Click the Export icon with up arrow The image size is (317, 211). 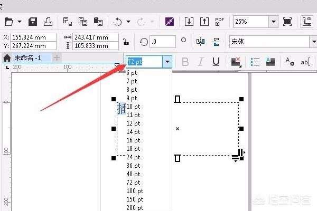click(x=204, y=22)
